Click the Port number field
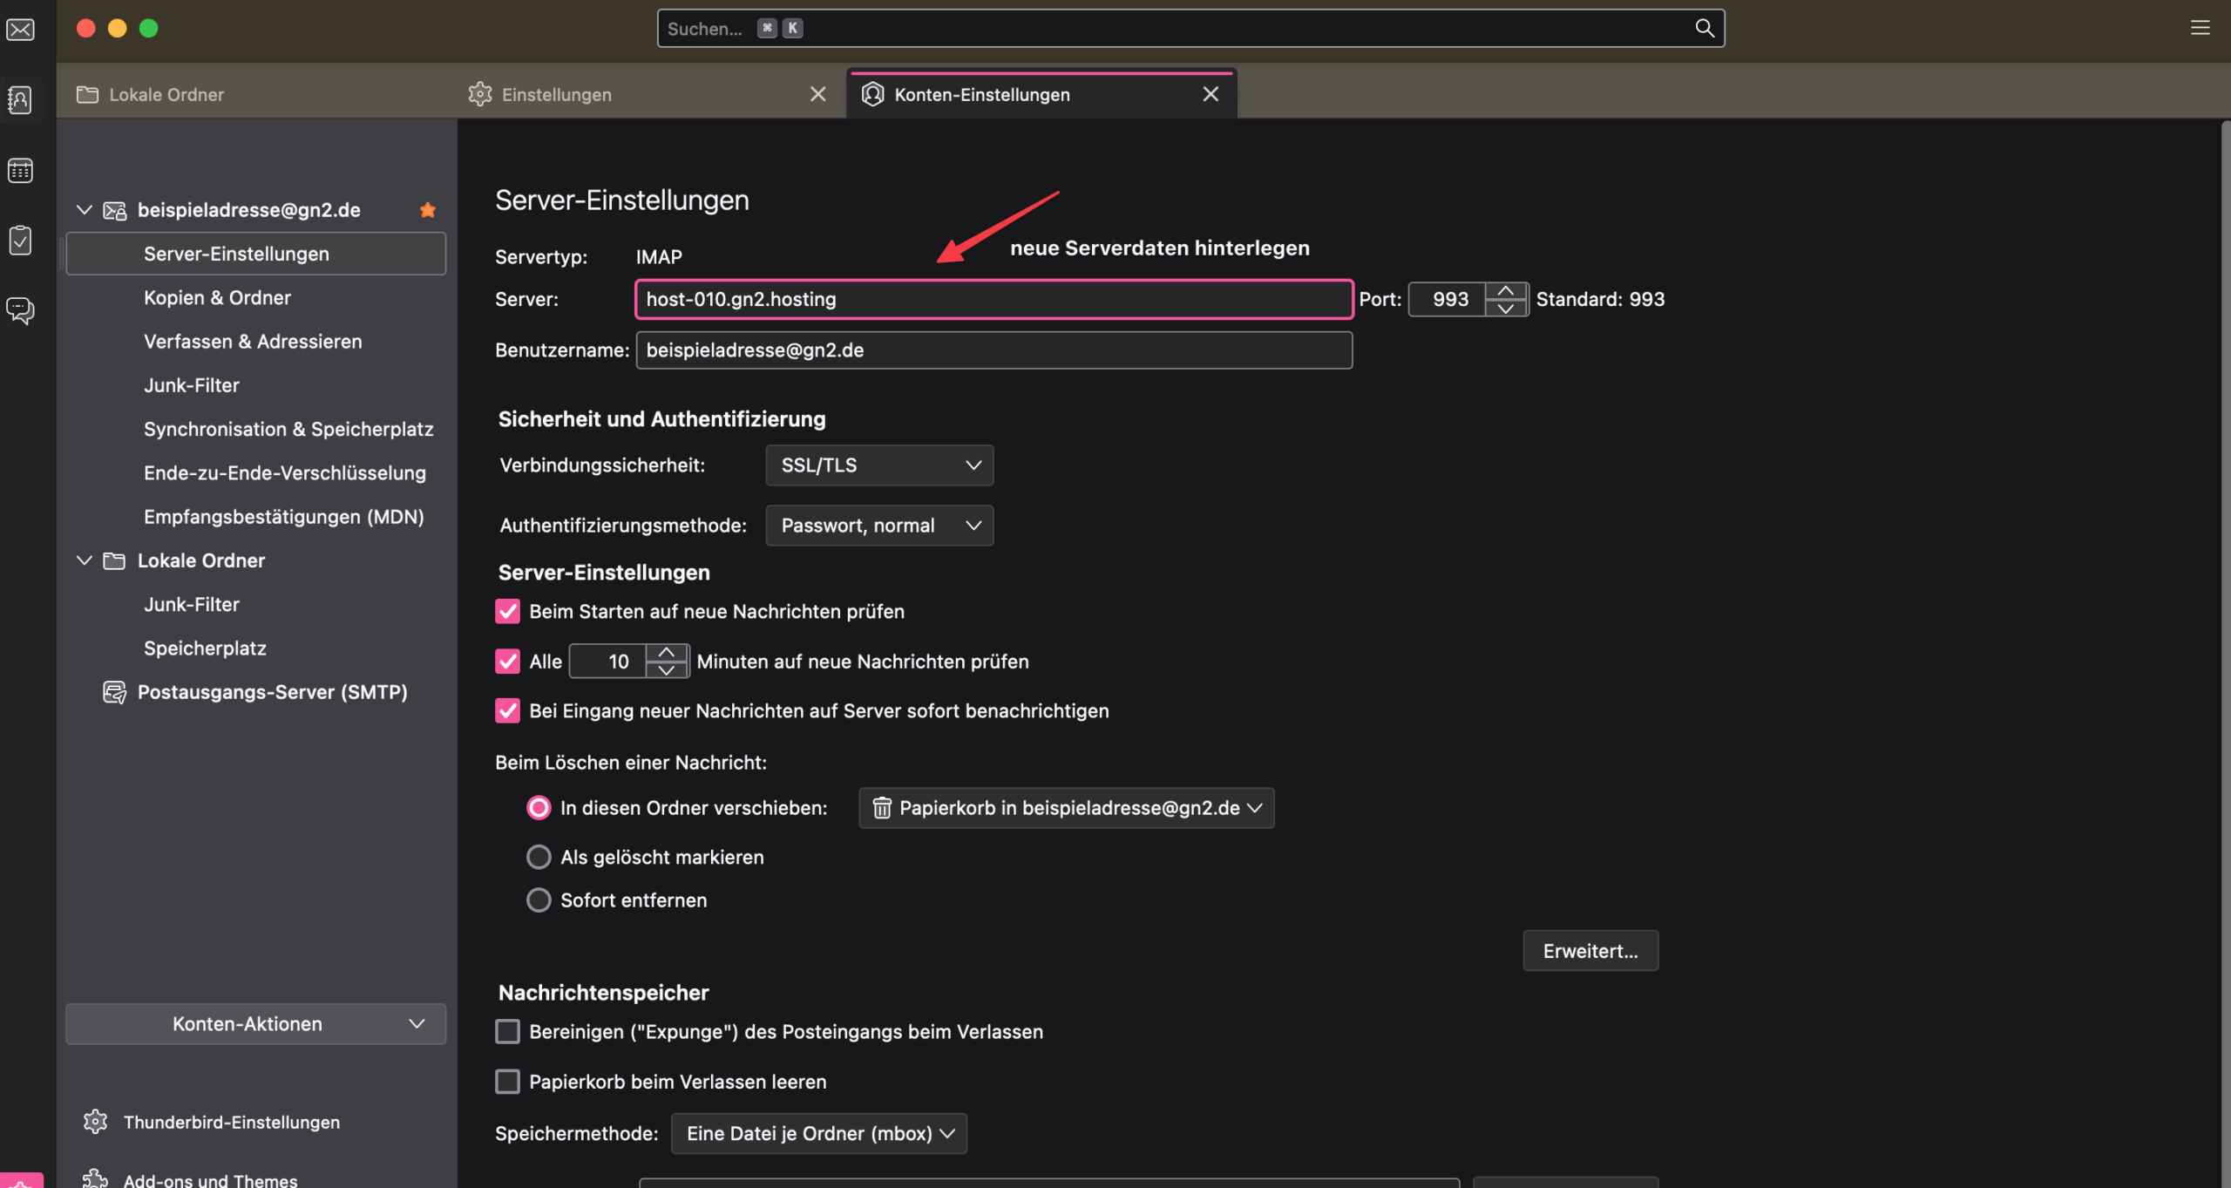Screen dimensions: 2231x1188 (1448, 299)
